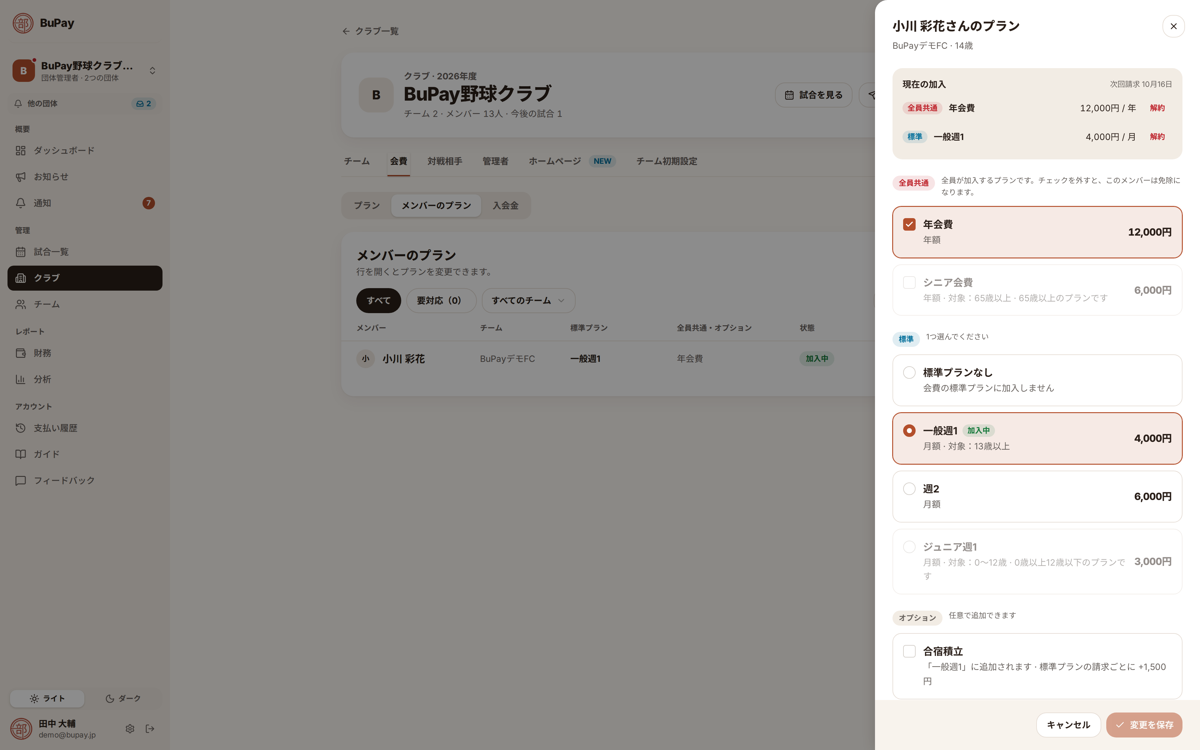
Task: Click the logout icon beside the user name
Action: [x=150, y=729]
